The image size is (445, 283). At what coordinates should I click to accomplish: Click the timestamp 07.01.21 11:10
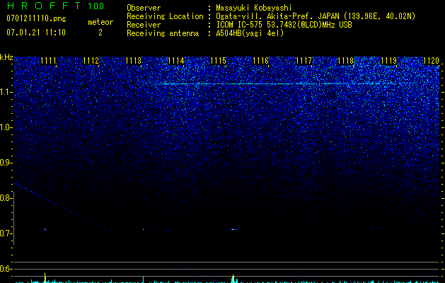(x=36, y=33)
